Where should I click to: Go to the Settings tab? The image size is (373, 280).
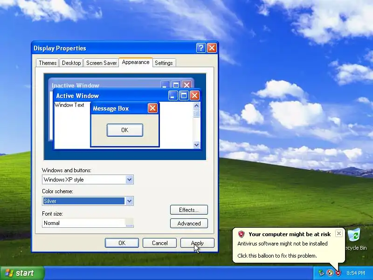(x=164, y=63)
